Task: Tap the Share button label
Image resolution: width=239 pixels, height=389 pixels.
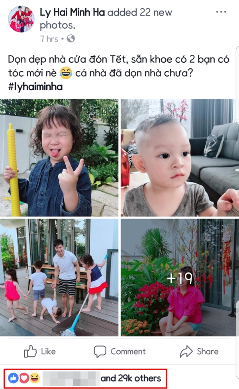Action: coord(208,351)
